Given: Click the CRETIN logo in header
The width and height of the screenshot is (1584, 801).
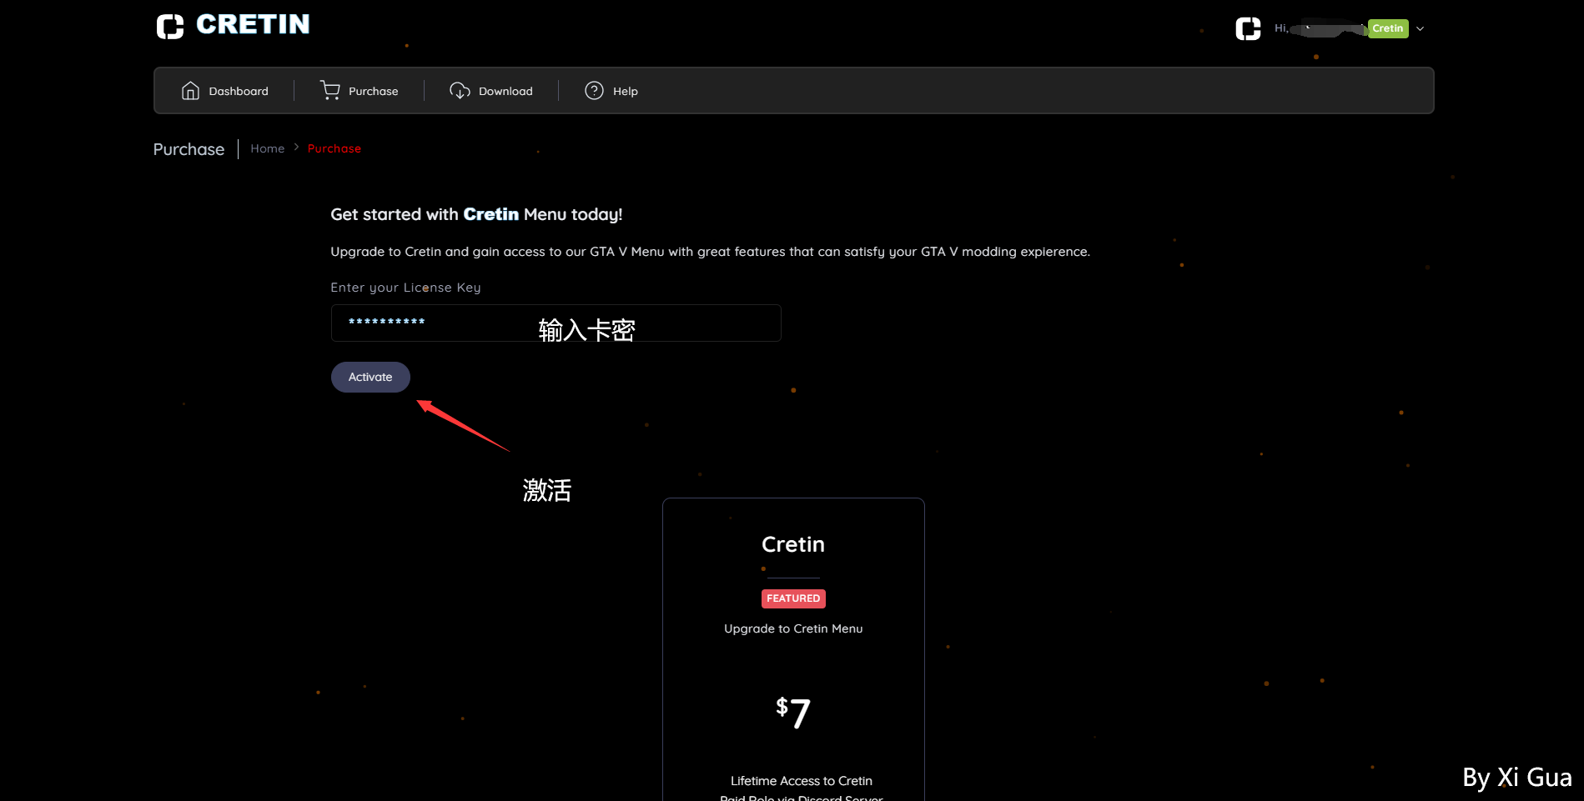Looking at the screenshot, I should pyautogui.click(x=233, y=25).
